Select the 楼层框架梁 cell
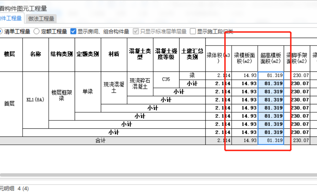The image size is (317, 193). pyautogui.click(x=62, y=96)
